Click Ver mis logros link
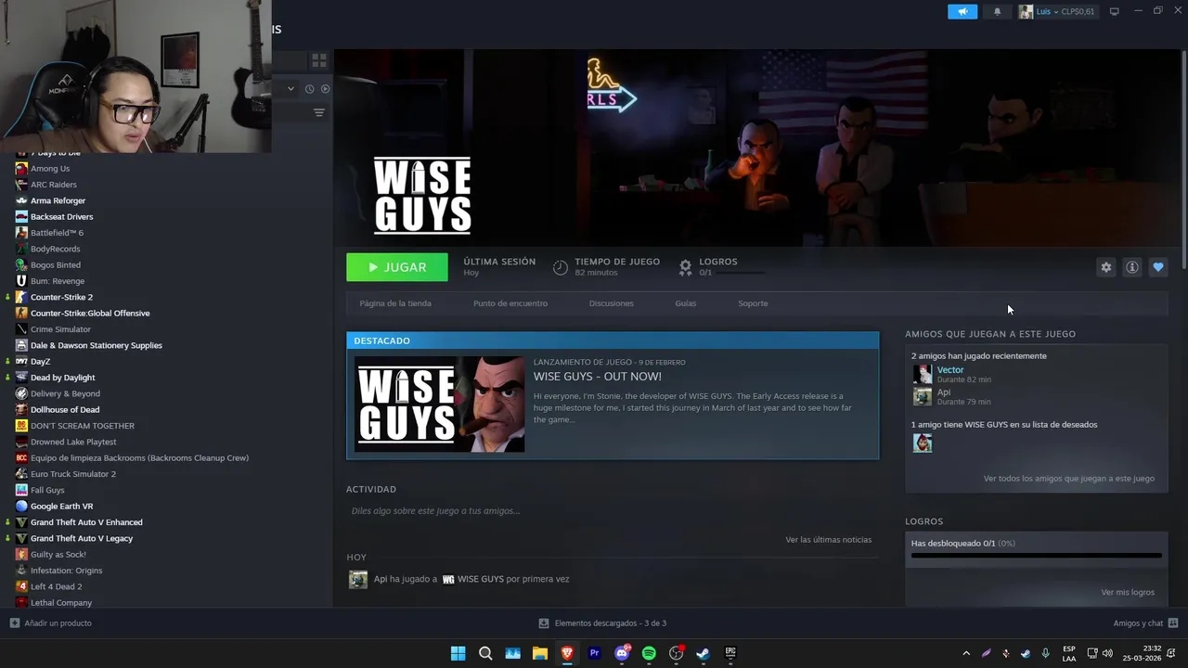The height and width of the screenshot is (668, 1188). [1128, 593]
